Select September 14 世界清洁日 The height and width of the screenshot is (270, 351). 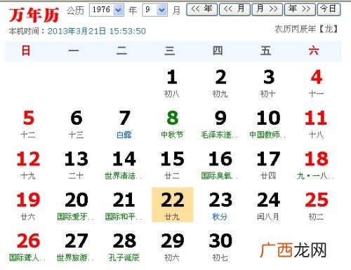124,166
